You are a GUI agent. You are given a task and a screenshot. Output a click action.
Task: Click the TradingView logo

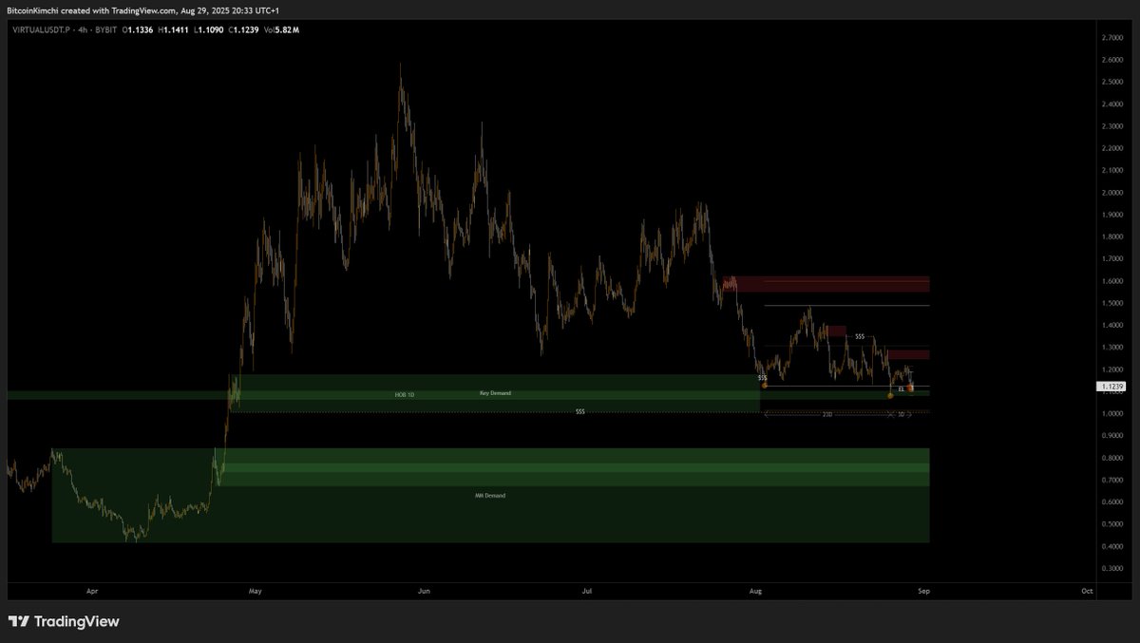(x=63, y=621)
